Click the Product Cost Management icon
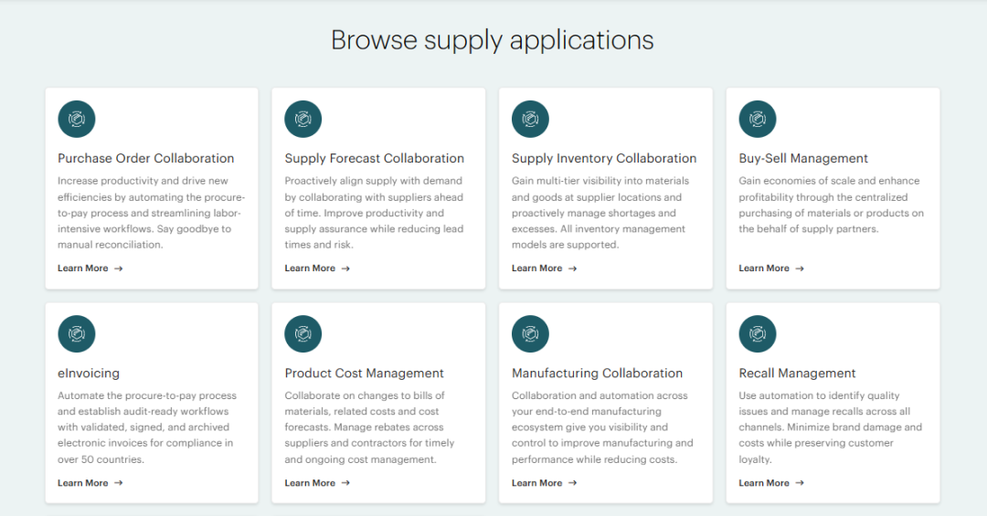The width and height of the screenshot is (987, 516). (302, 333)
